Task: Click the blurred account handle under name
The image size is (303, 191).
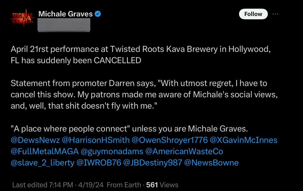Action: [65, 25]
